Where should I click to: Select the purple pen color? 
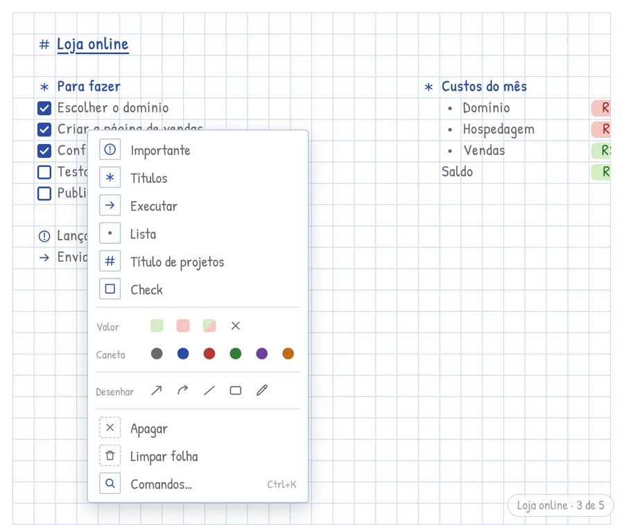262,354
